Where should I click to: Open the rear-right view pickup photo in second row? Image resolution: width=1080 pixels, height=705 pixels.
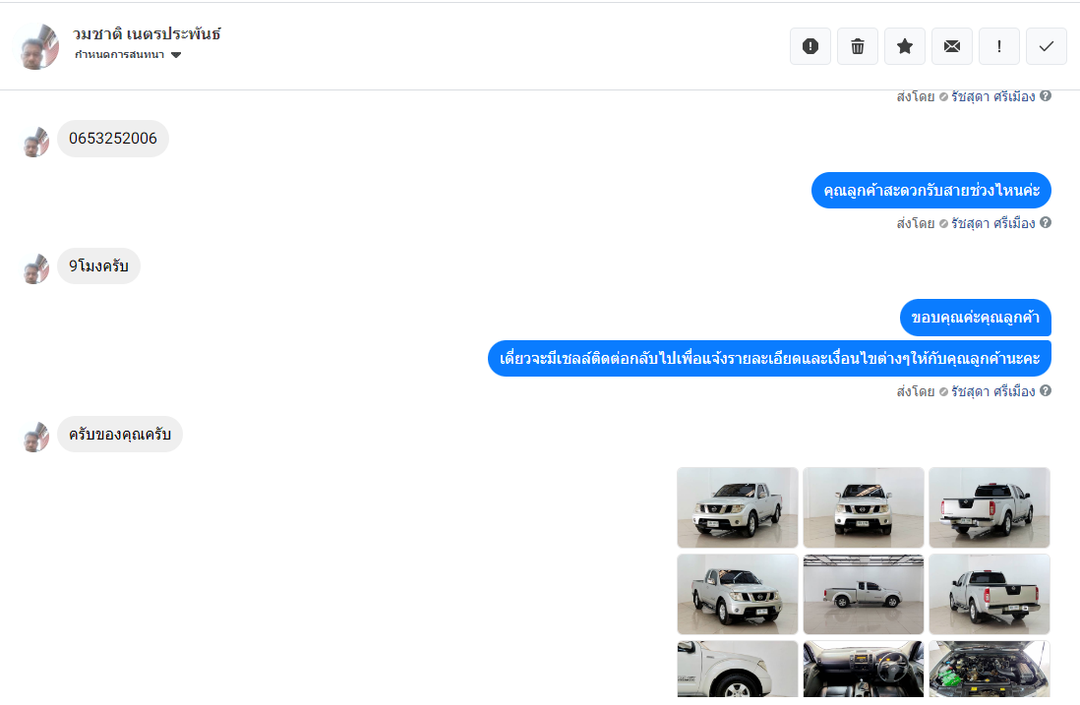tap(990, 594)
